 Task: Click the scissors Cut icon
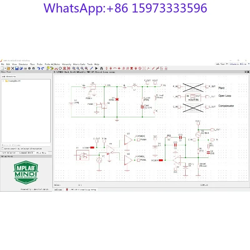(x=56, y=68)
